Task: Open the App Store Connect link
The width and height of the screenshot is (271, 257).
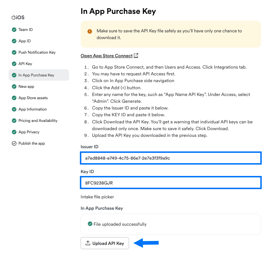Action: [x=107, y=56]
